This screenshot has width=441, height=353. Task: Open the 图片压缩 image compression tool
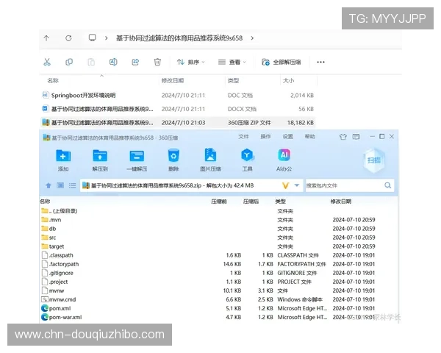[x=210, y=156]
